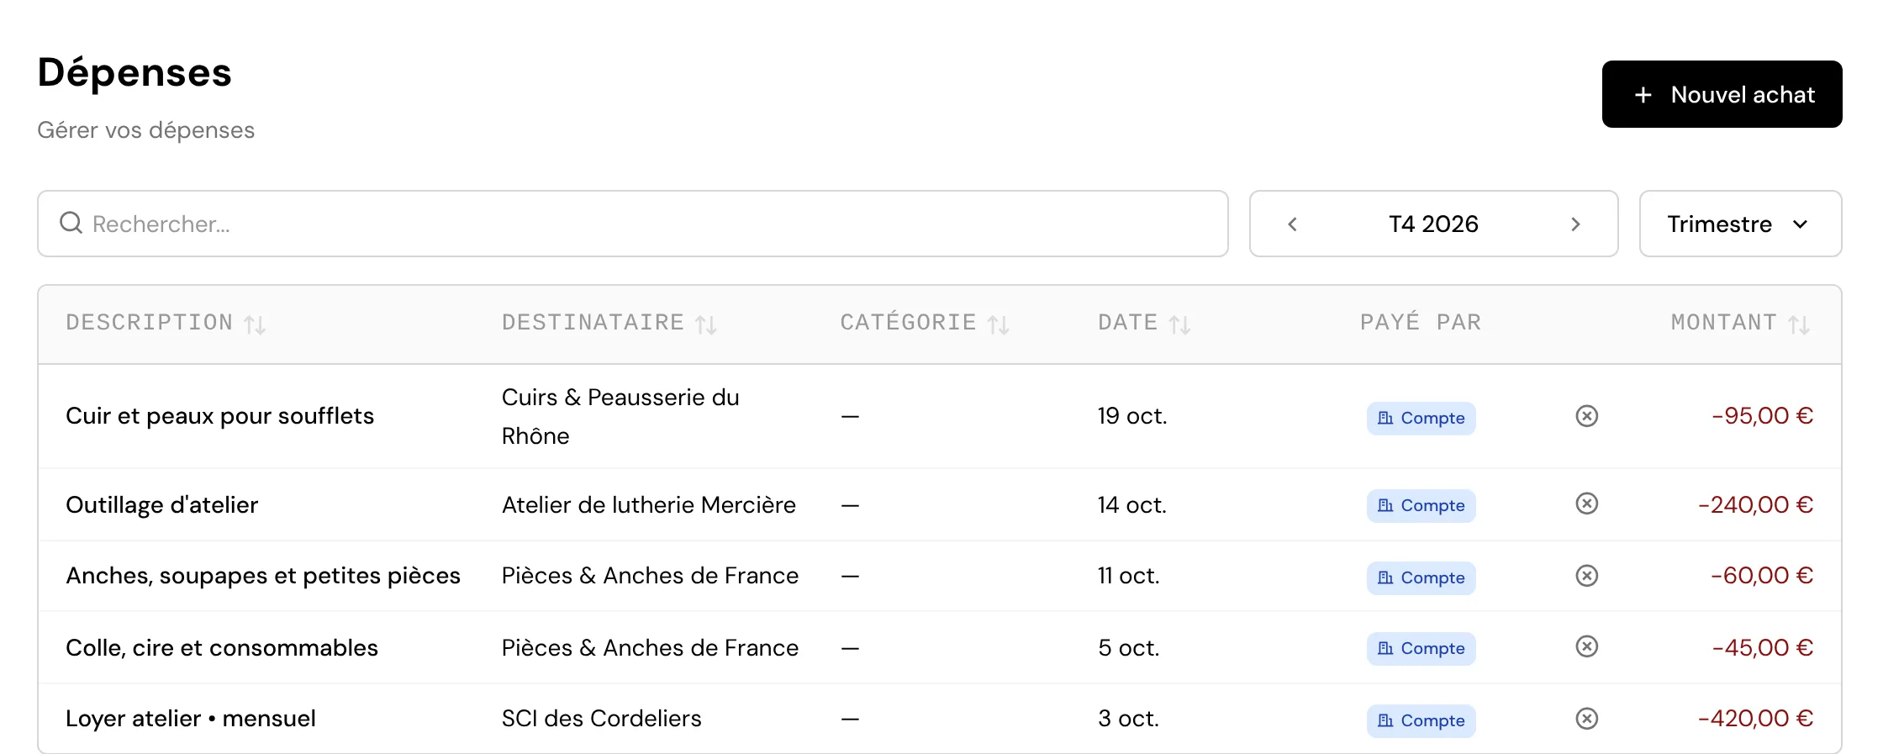Viewport: 1883px width, 754px height.
Task: Click the 19 oct. date cell
Action: pos(1131,416)
